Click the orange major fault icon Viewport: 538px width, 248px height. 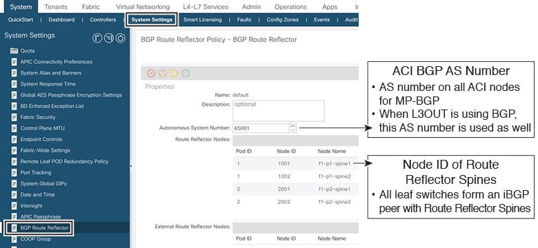(163, 73)
